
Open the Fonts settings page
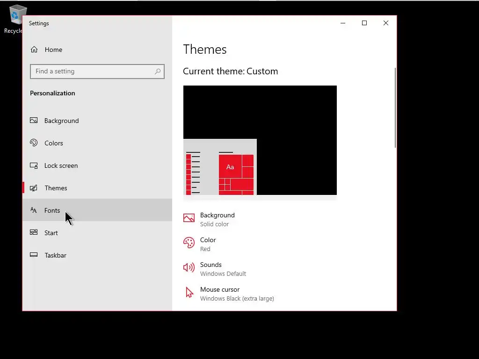coord(97,210)
